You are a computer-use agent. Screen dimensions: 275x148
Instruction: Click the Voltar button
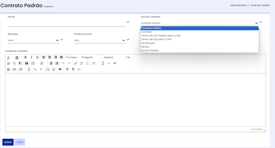click(x=20, y=142)
